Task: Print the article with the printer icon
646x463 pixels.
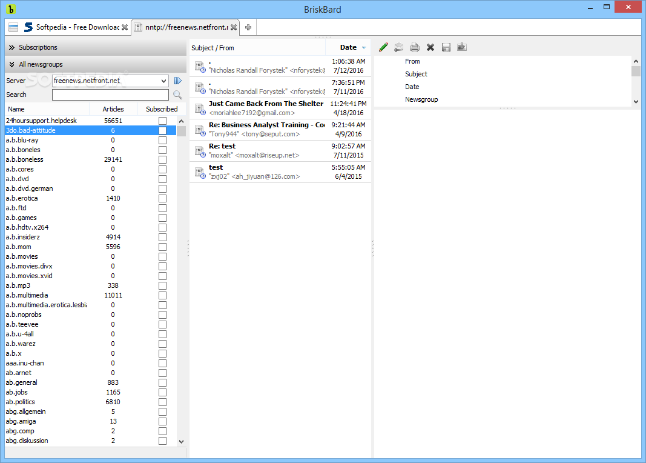Action: click(415, 47)
